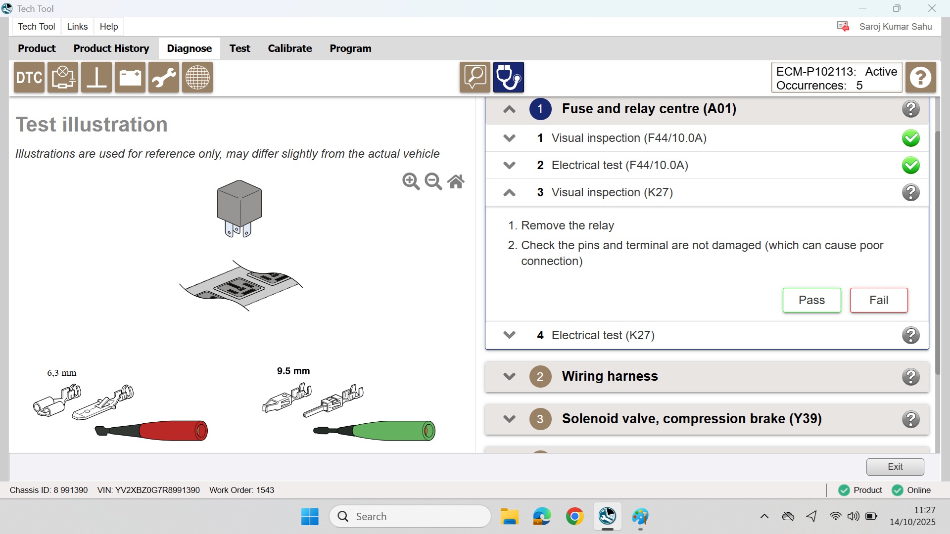The width and height of the screenshot is (950, 534).
Task: Zoom out of the test illustration
Action: pyautogui.click(x=433, y=181)
